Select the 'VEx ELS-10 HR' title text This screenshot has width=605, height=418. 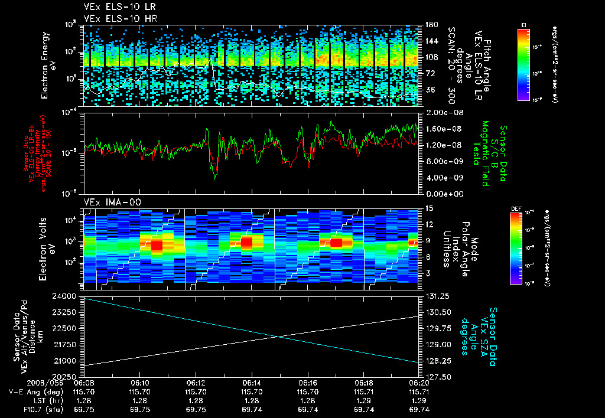(120, 18)
